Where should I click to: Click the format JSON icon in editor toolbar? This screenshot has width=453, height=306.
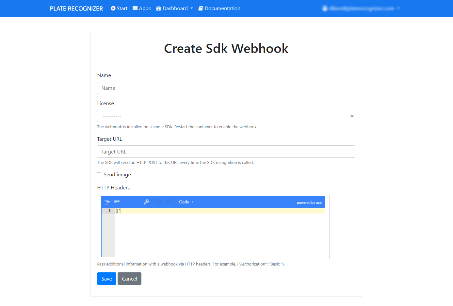tap(107, 202)
